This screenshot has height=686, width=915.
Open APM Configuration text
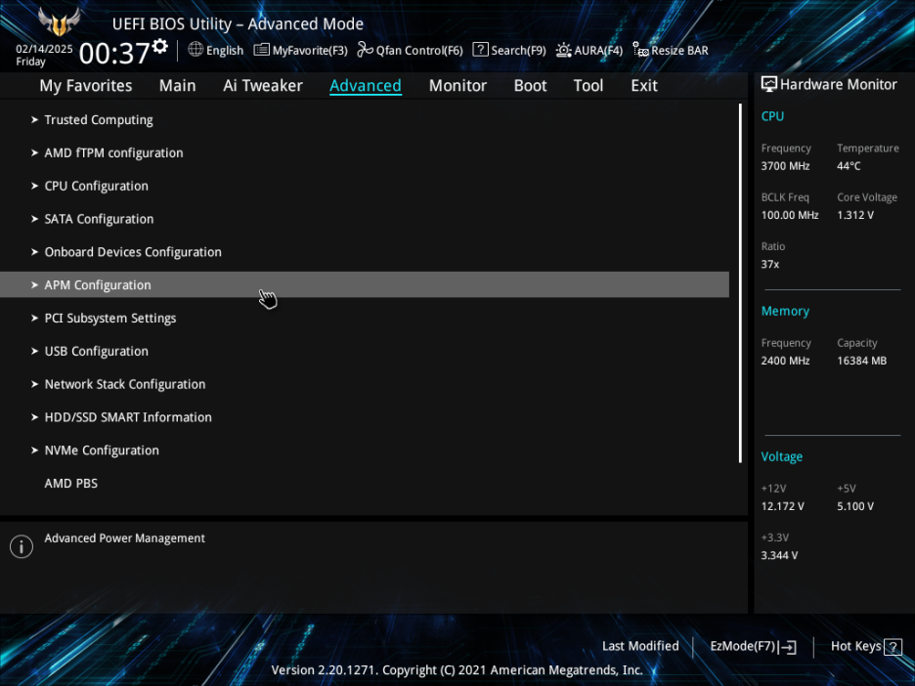click(98, 285)
